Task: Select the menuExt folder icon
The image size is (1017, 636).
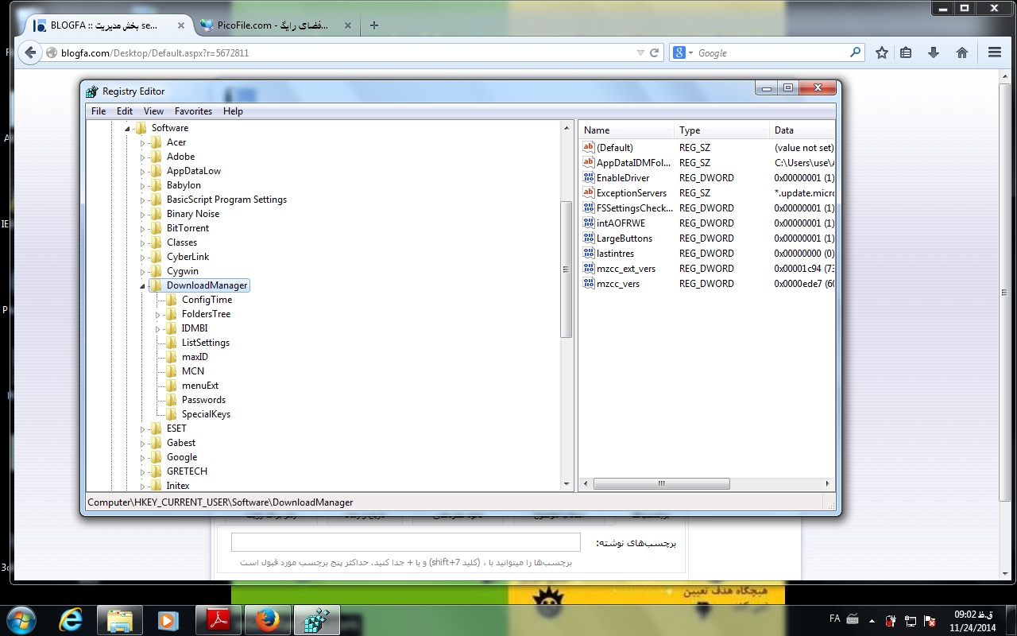Action: point(171,386)
